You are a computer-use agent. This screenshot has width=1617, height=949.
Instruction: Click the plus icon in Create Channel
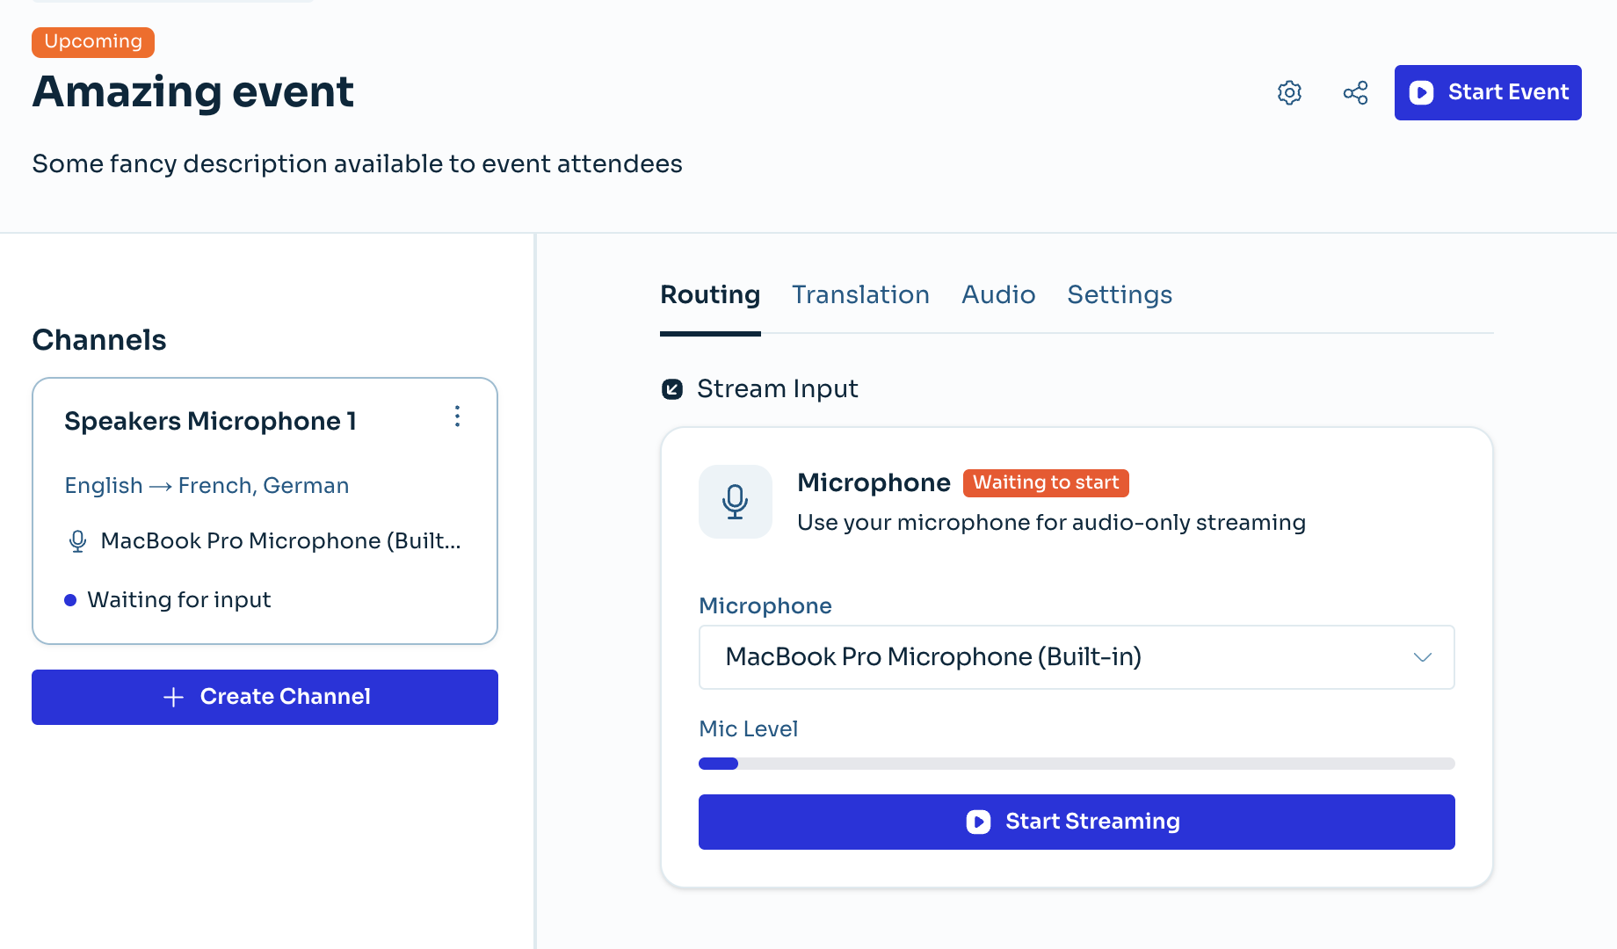click(174, 697)
